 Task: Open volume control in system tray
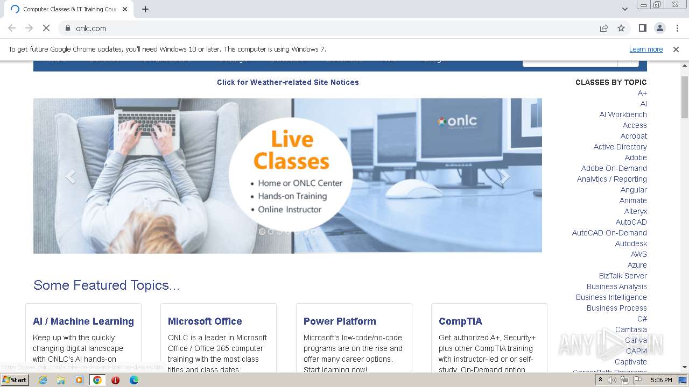point(612,380)
